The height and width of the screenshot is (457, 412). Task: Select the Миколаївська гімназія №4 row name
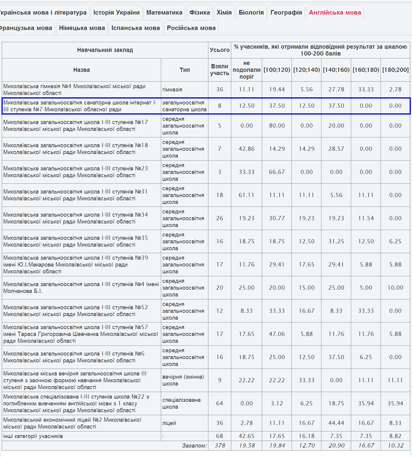[74, 90]
